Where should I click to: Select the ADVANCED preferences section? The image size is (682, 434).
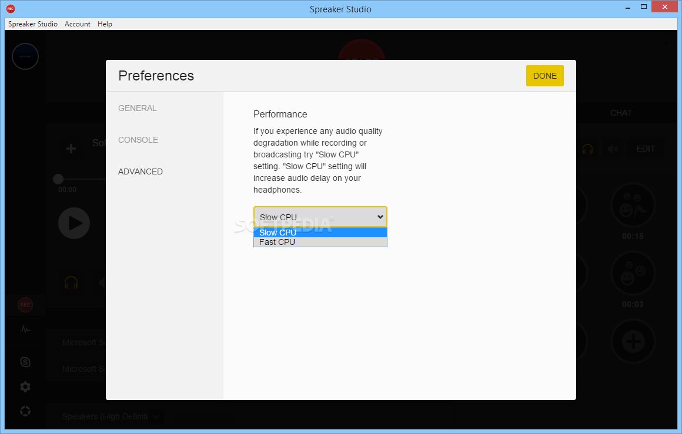pyautogui.click(x=141, y=171)
